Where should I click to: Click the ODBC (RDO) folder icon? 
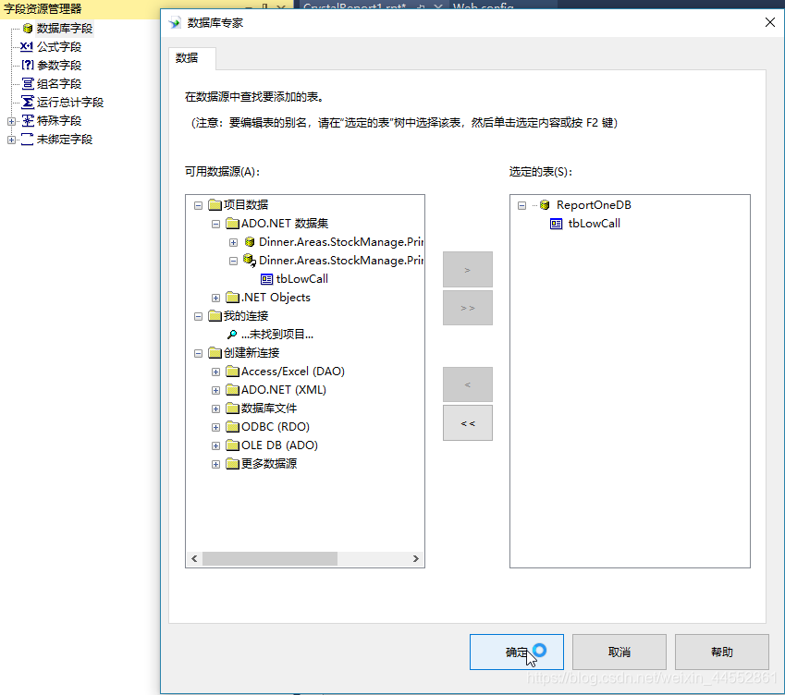pyautogui.click(x=232, y=427)
